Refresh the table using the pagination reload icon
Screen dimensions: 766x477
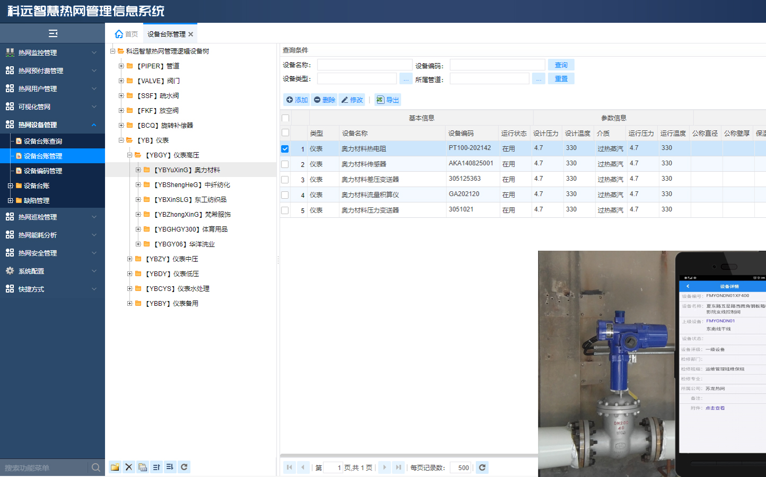point(482,467)
